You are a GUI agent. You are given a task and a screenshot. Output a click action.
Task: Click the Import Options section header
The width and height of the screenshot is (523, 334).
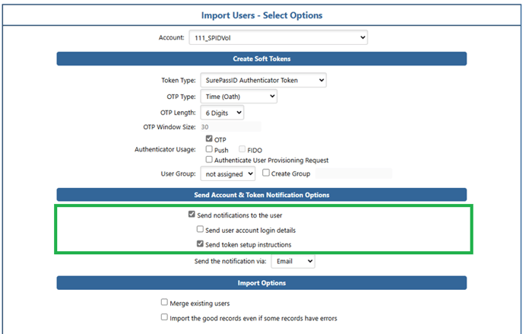[x=261, y=283]
